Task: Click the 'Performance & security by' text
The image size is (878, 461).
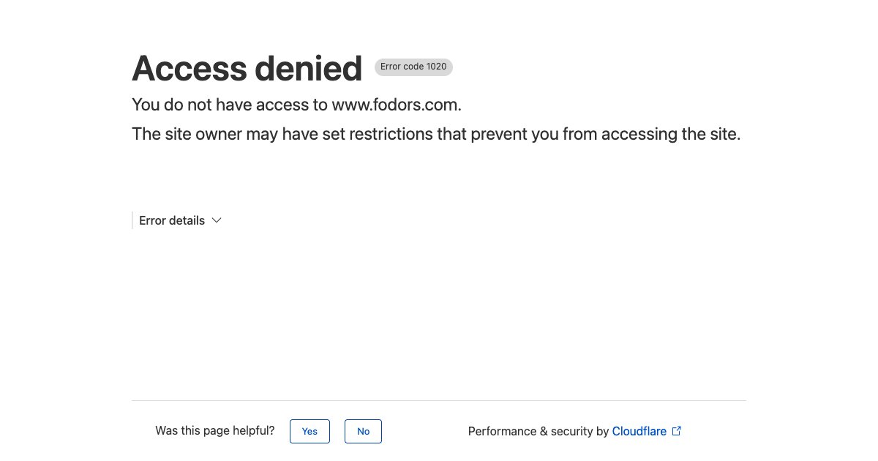Action: coord(538,431)
